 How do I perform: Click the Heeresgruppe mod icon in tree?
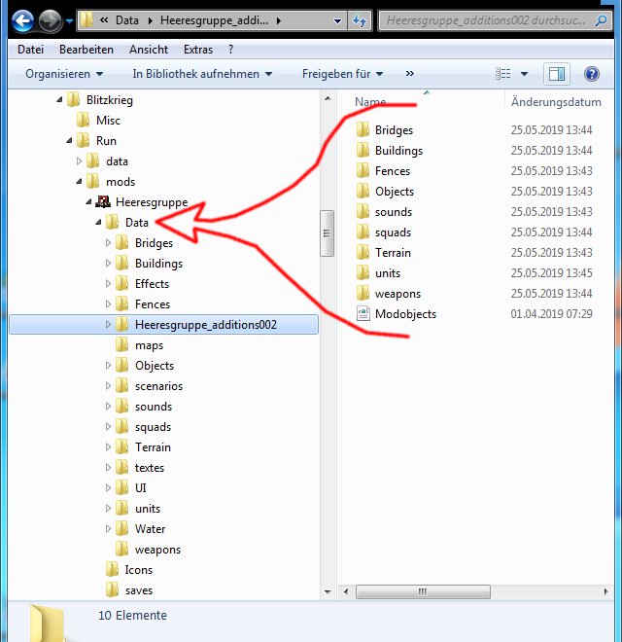coord(103,202)
